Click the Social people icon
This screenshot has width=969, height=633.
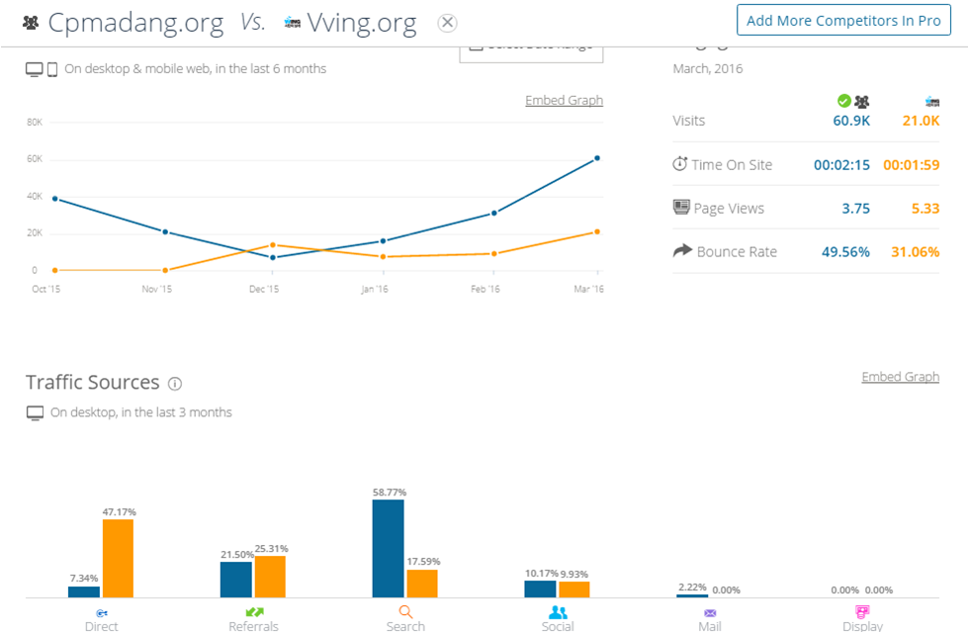[558, 612]
